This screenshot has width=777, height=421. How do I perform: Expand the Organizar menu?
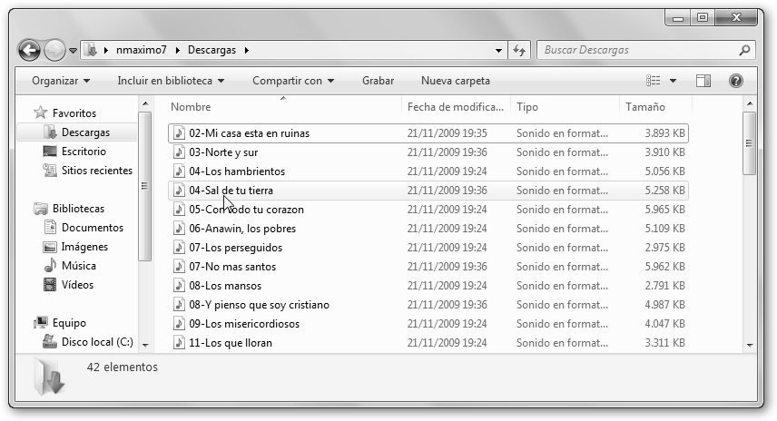[60, 81]
